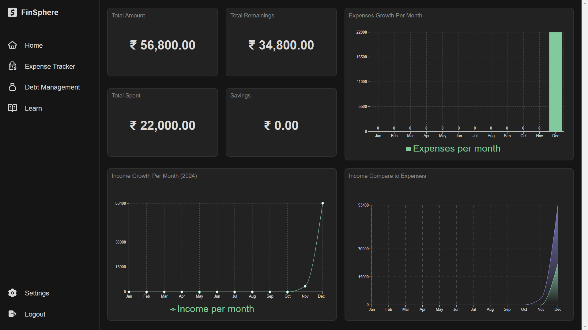
Task: Open the Expense Tracker page
Action: [x=50, y=66]
